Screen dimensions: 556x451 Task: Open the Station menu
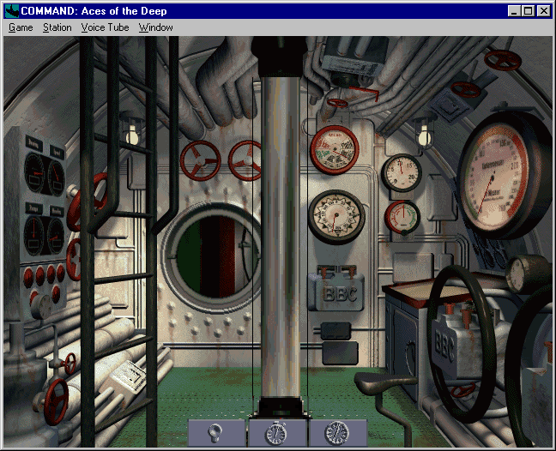[57, 27]
